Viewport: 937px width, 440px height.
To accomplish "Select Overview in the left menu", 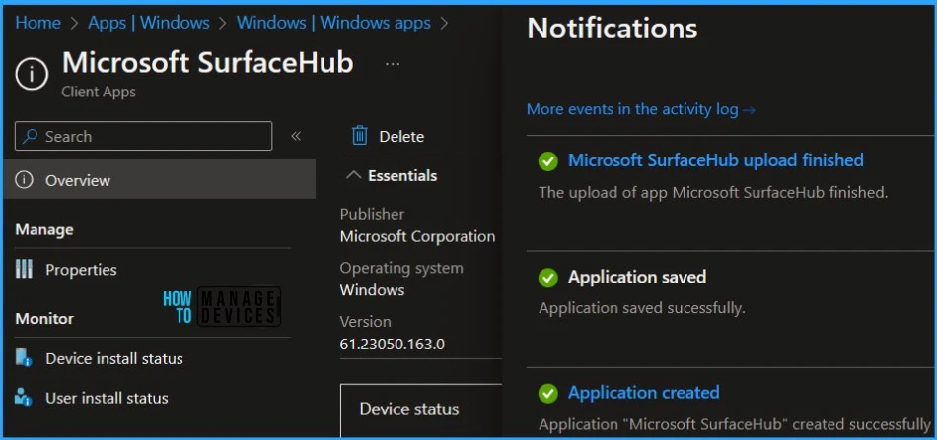I will click(160, 180).
